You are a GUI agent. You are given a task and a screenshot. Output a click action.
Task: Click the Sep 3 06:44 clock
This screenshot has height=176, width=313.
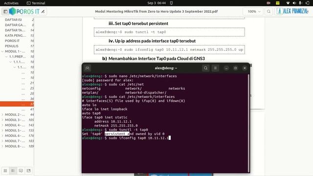point(156,3)
